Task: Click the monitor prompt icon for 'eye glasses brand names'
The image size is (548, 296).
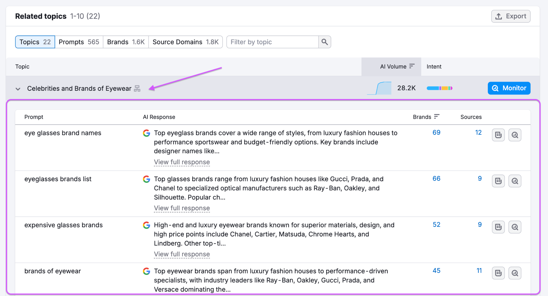Action: click(x=515, y=135)
